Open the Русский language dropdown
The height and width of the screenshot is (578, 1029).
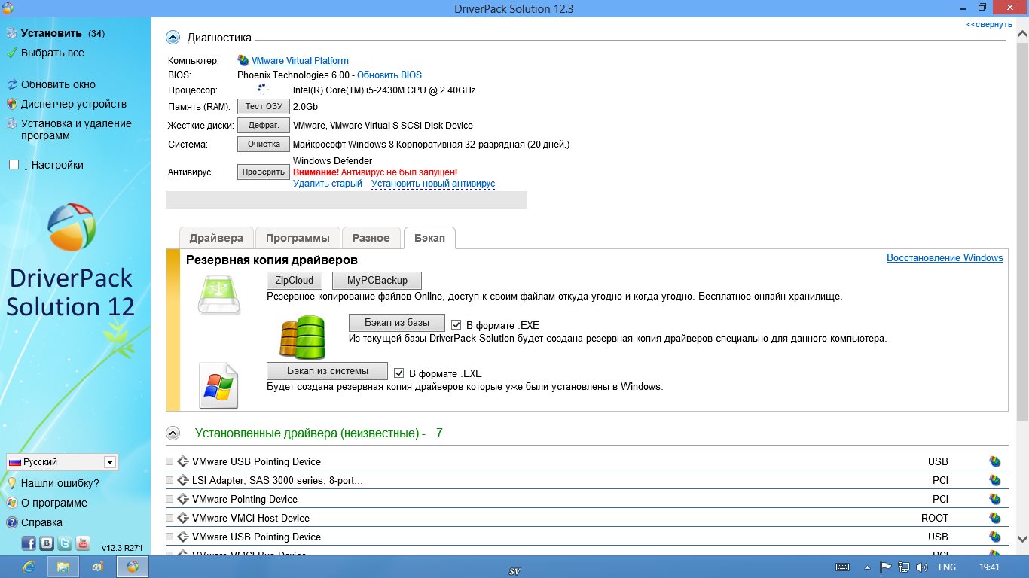click(x=109, y=462)
